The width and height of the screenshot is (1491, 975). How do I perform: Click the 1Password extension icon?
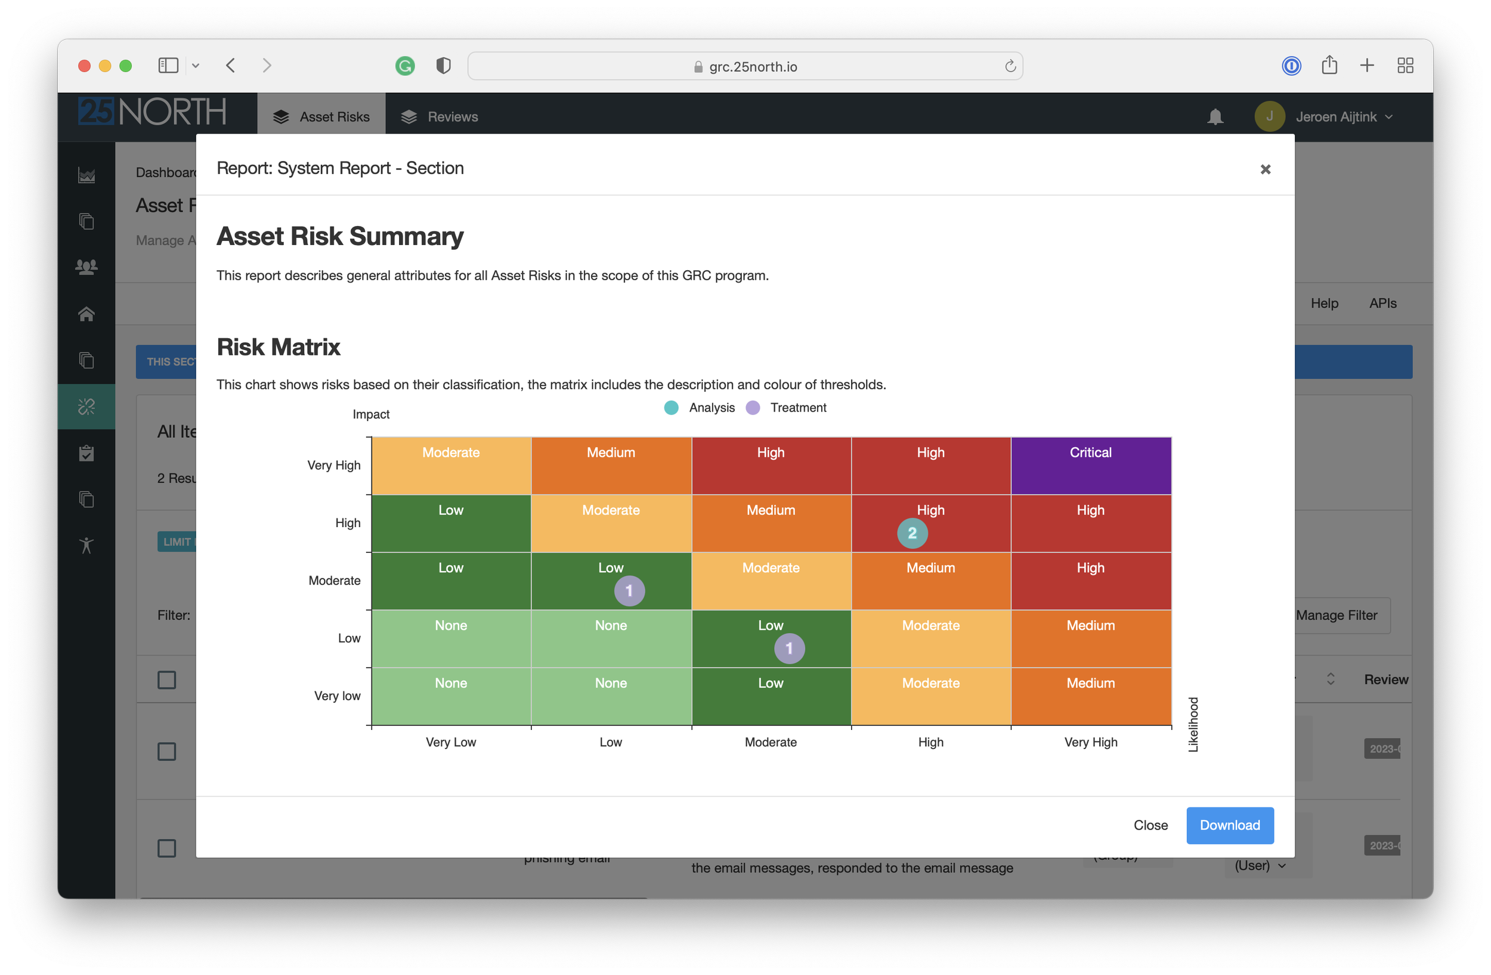click(1291, 66)
